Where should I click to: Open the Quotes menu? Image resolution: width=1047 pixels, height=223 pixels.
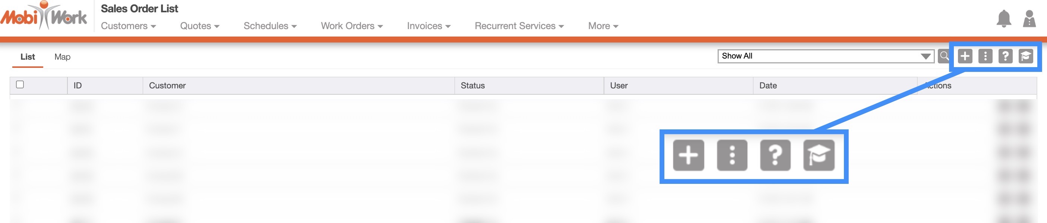200,26
